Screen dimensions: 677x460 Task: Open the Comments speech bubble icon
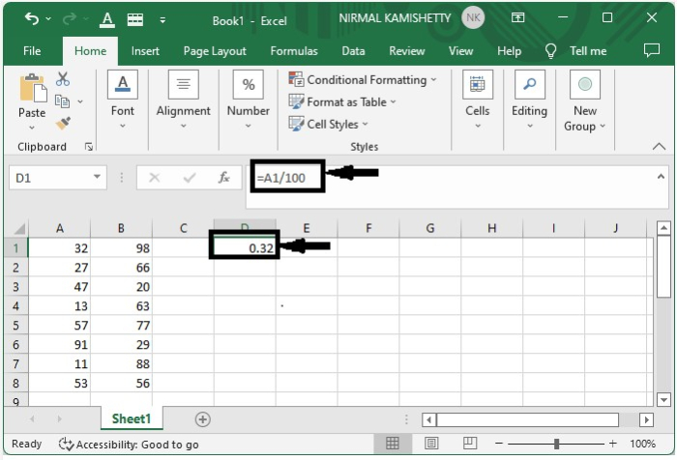pos(652,50)
